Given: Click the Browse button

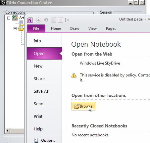Looking at the screenshot, I should click(83, 106).
